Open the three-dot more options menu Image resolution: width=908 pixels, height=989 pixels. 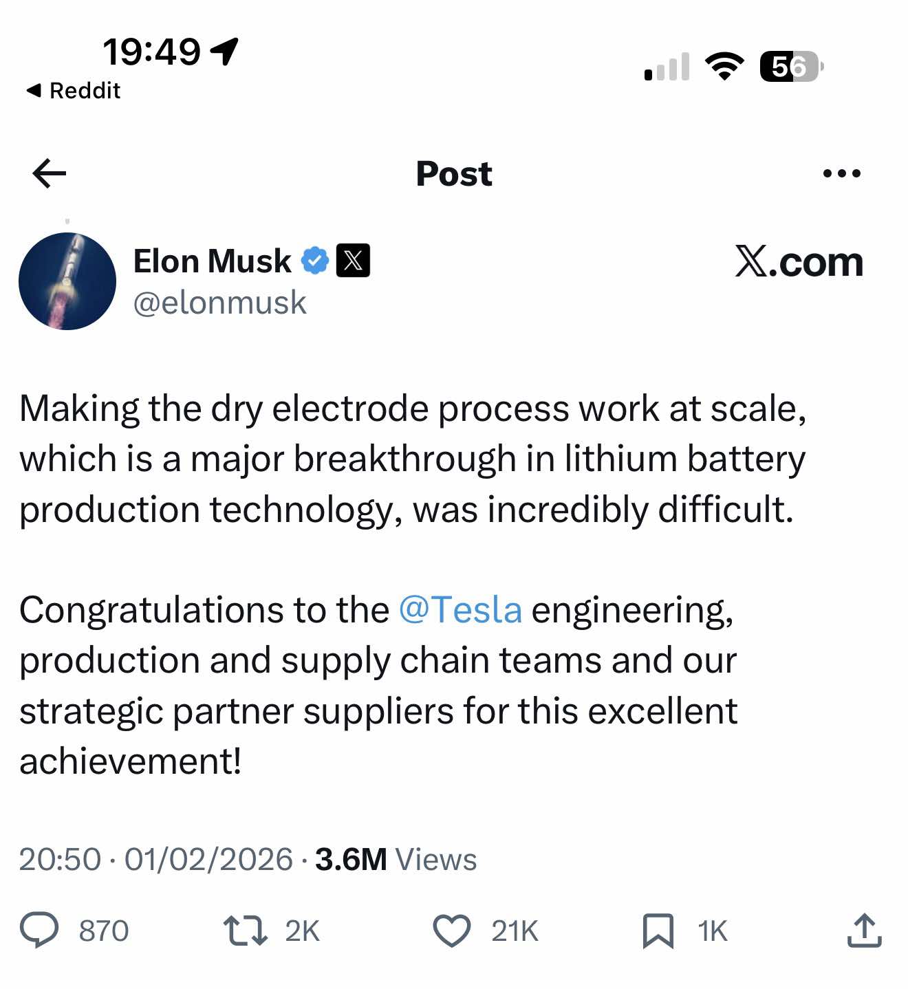tap(841, 173)
